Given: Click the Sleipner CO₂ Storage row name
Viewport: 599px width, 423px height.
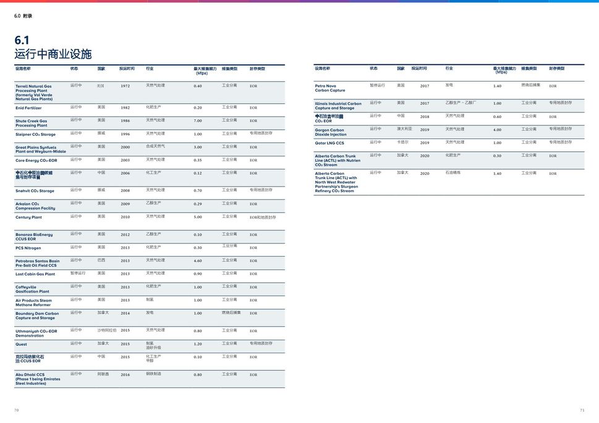Looking at the screenshot, I should click(35, 135).
